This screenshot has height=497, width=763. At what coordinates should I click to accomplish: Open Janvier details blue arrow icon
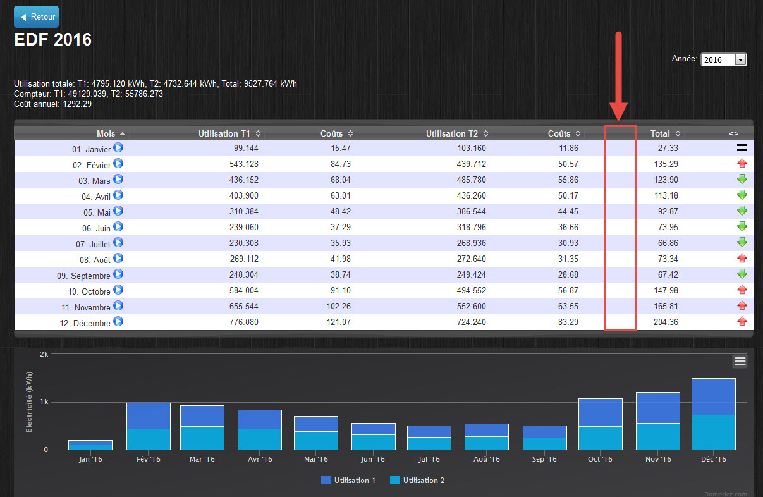point(118,148)
